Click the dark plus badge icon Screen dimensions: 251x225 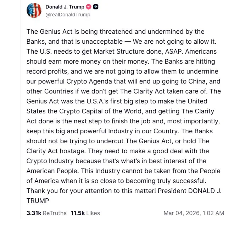click(x=96, y=7)
